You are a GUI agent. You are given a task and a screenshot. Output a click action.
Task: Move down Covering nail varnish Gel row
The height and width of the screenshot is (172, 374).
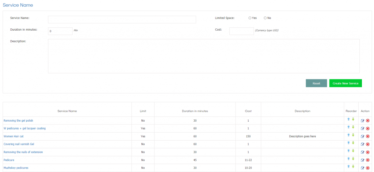pos(353,143)
